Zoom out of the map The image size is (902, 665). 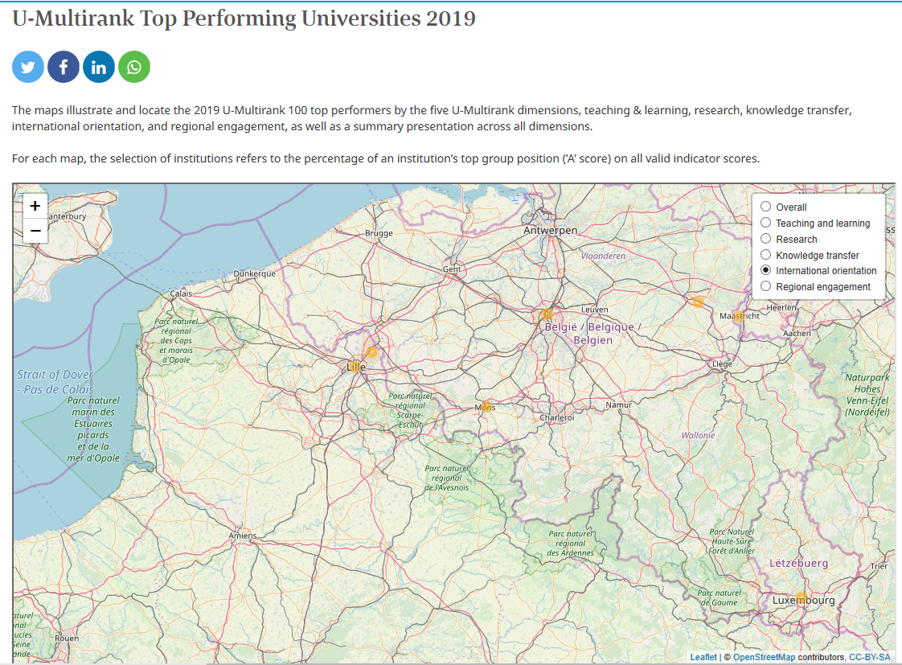coord(35,231)
